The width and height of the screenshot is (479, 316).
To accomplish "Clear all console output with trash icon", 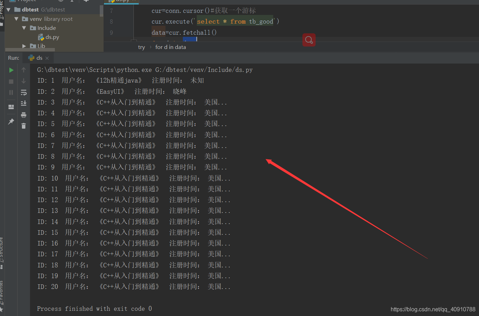I will [x=24, y=126].
